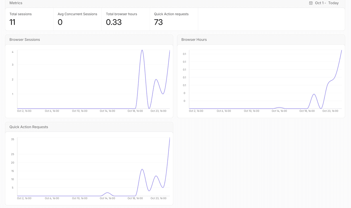Click "Oct 14, 16:00" on Quick Action Requests axis
The image size is (351, 208).
coord(107,198)
